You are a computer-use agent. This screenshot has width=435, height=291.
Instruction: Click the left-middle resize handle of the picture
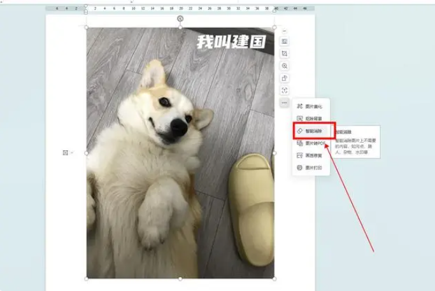(87, 153)
